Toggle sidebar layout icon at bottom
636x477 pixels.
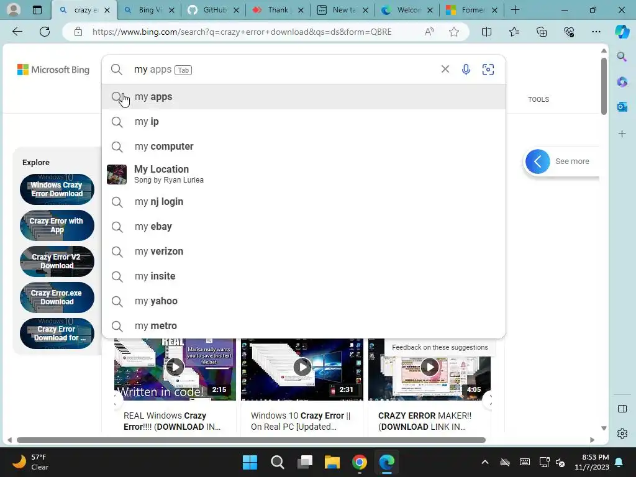click(622, 409)
